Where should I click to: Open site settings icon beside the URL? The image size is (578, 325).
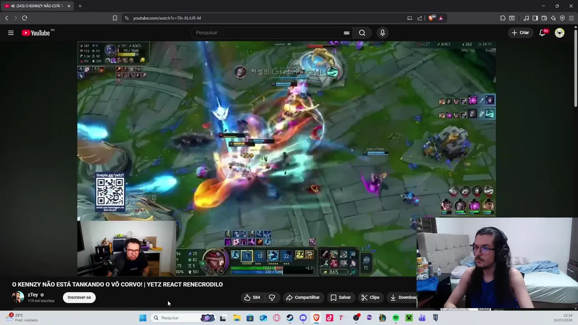(126, 18)
